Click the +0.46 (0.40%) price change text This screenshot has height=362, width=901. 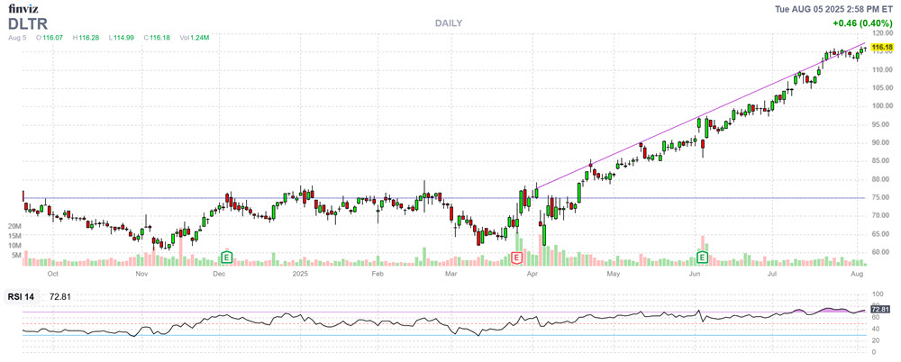[x=862, y=23]
